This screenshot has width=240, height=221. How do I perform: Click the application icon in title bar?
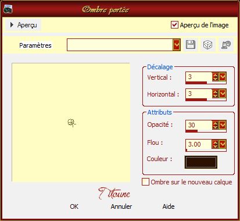[x=8, y=9]
